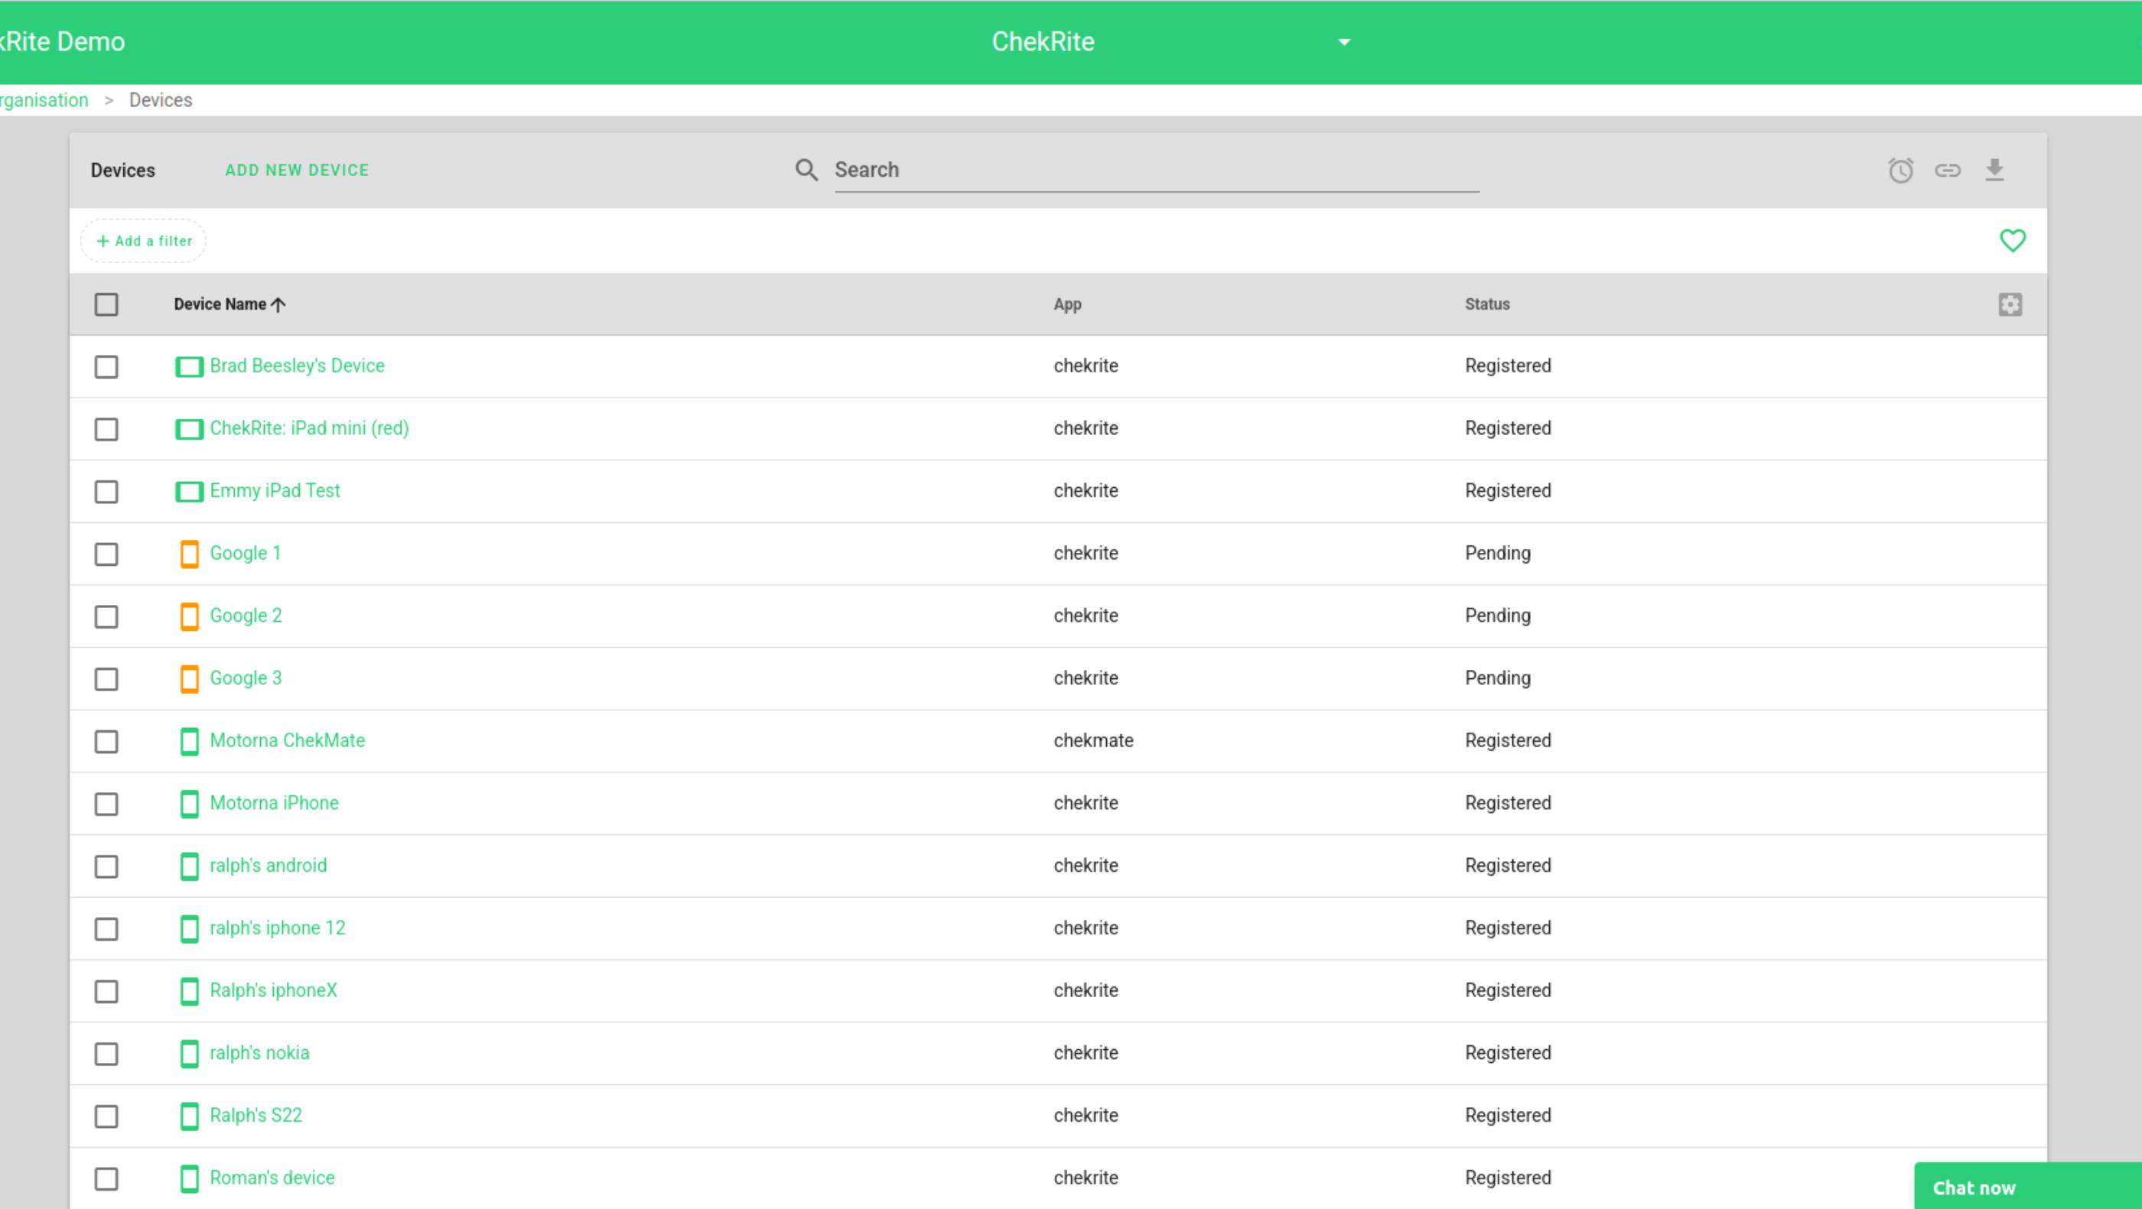Focus the Search input field
Viewport: 2142px width, 1209px height.
(x=1156, y=171)
